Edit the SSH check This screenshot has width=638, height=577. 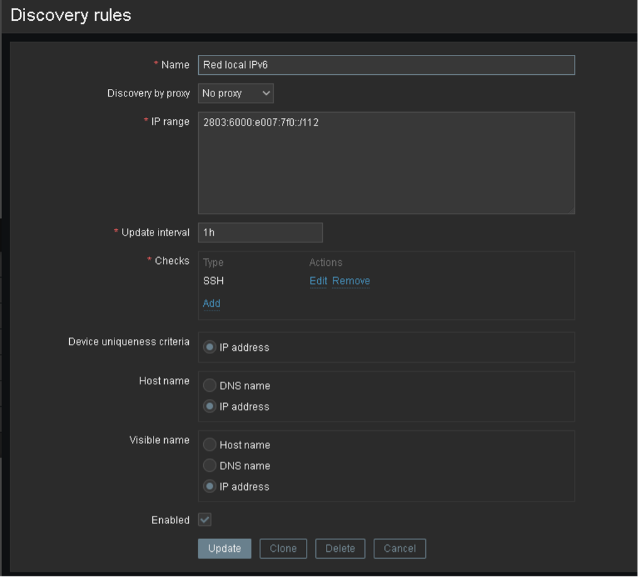[x=318, y=281]
